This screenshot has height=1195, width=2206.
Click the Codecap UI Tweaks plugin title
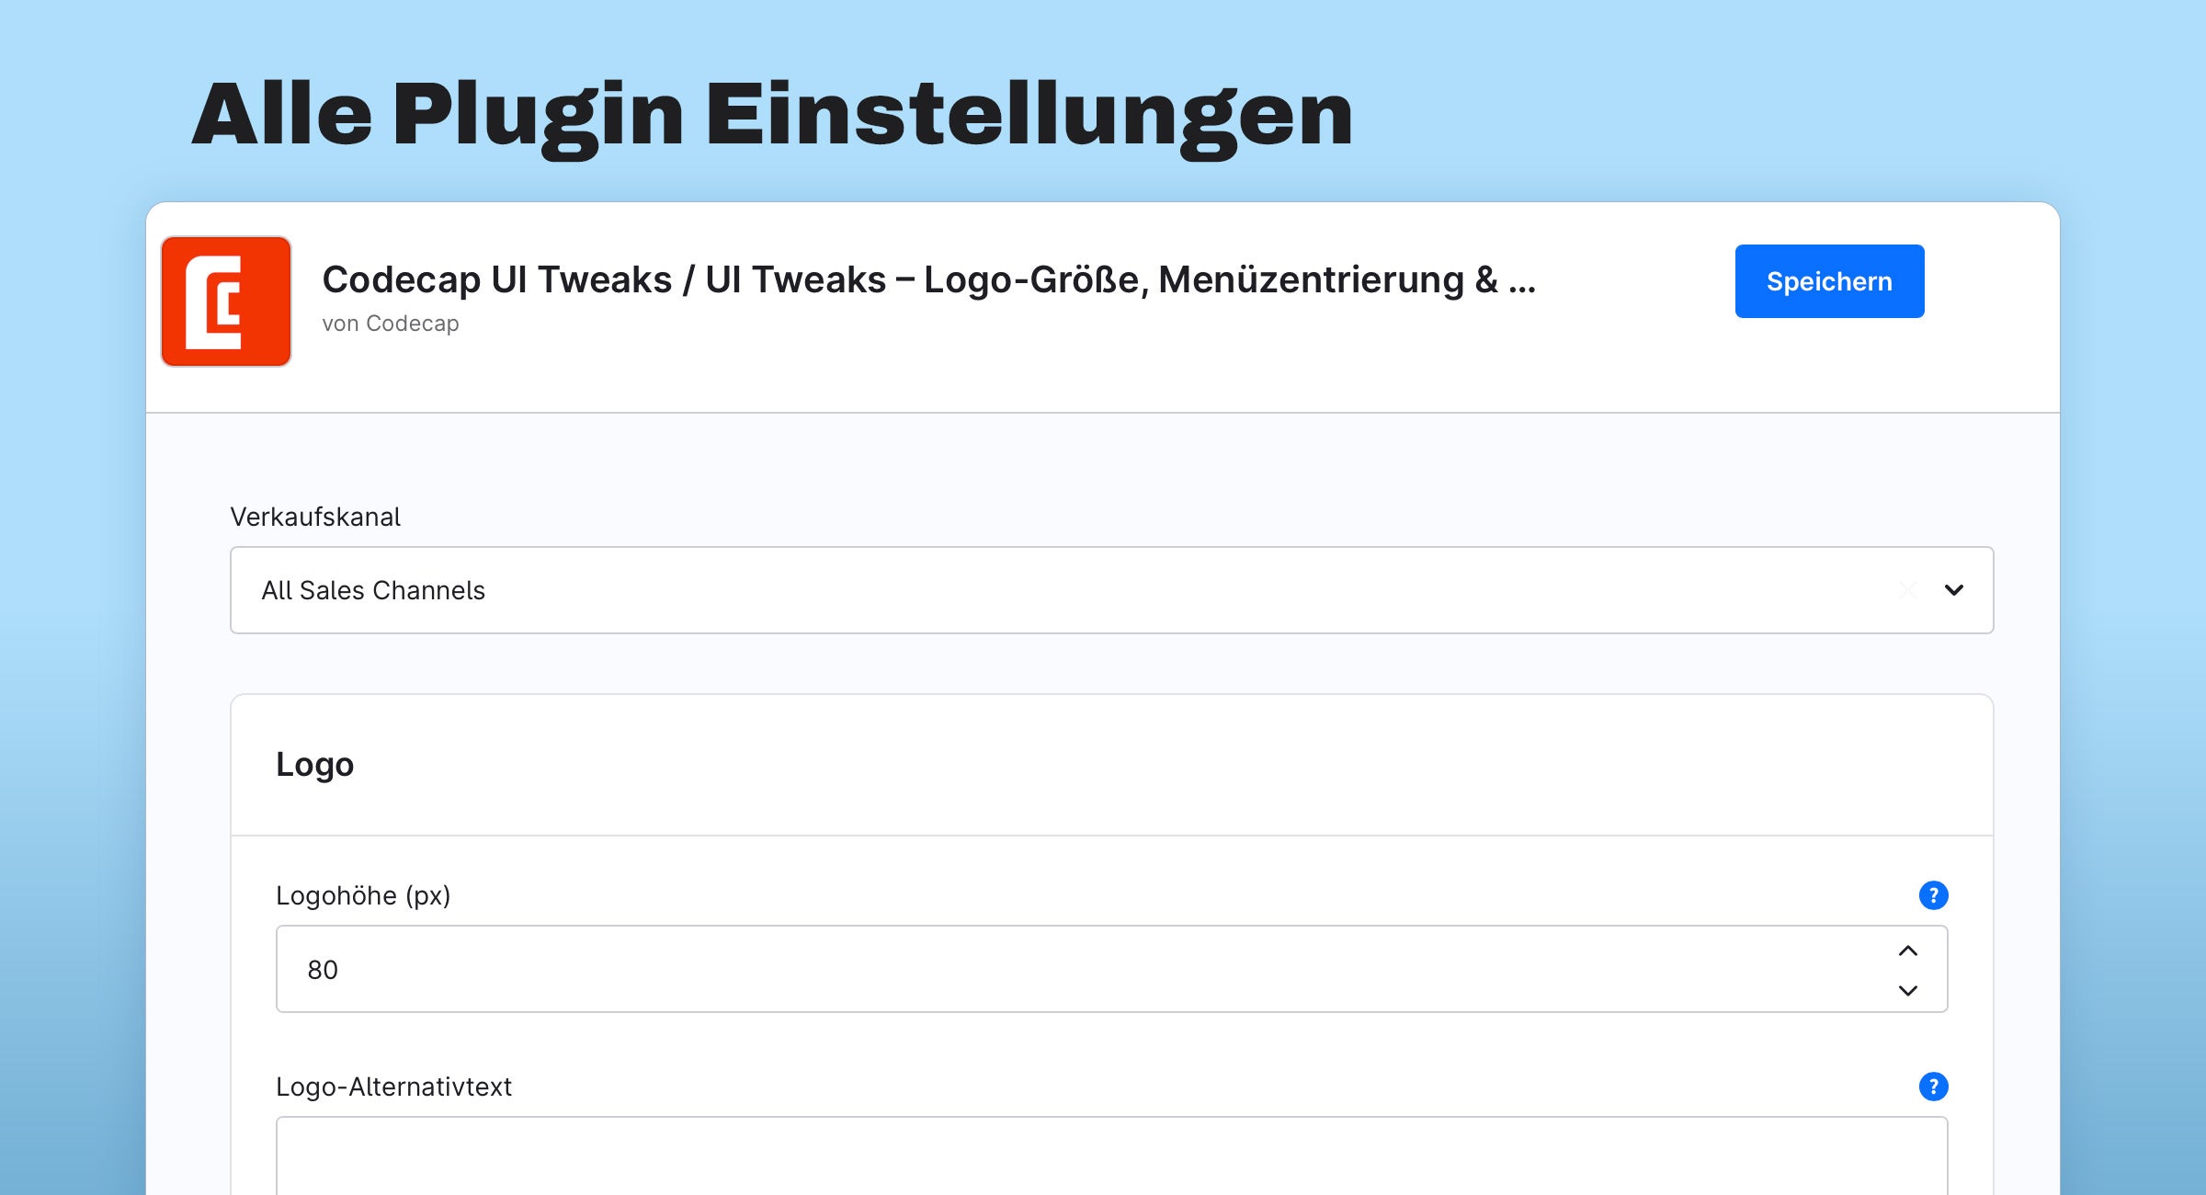tap(929, 279)
